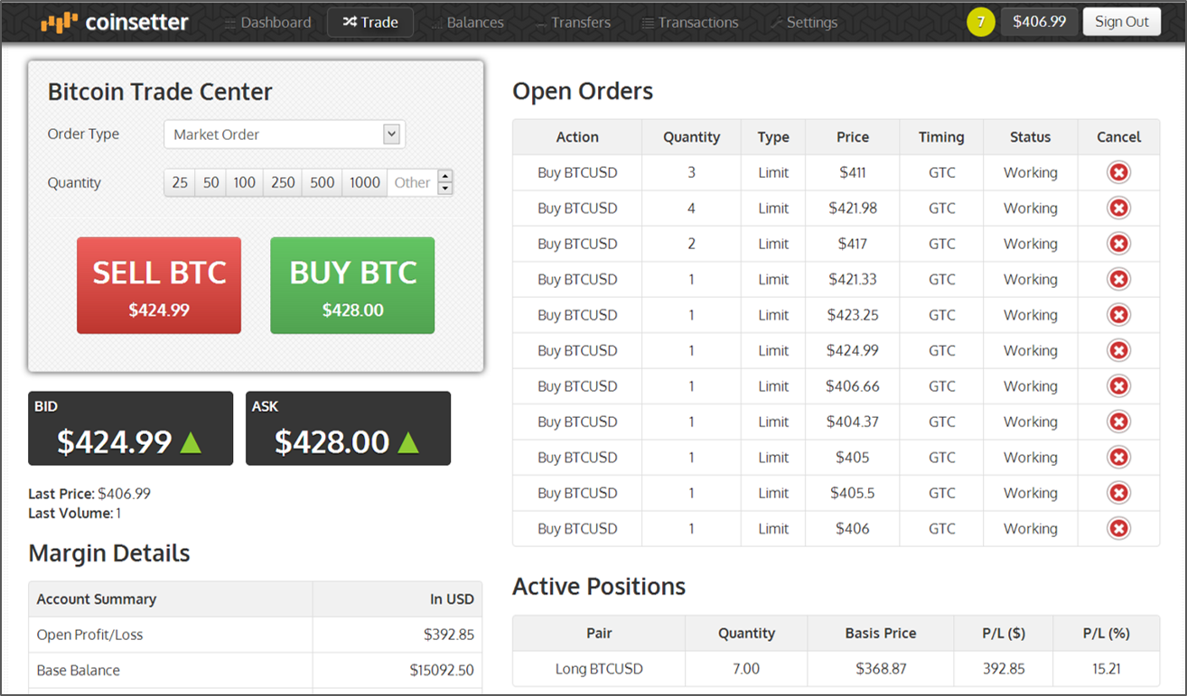This screenshot has height=696, width=1187.
Task: Cancel the $405.5 limit order
Action: pyautogui.click(x=1118, y=493)
